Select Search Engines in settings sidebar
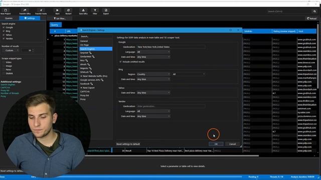Image resolution: width=321 pixels, height=180 pixels. 96,49
